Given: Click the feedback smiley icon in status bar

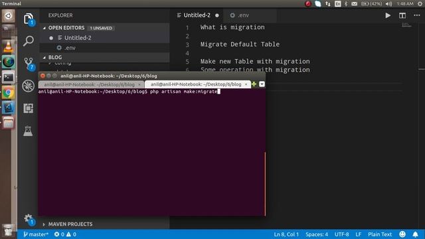Looking at the screenshot, I should point(402,234).
